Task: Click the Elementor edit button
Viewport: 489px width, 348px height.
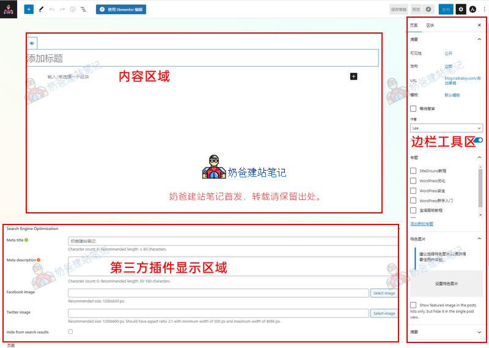Action: click(121, 9)
